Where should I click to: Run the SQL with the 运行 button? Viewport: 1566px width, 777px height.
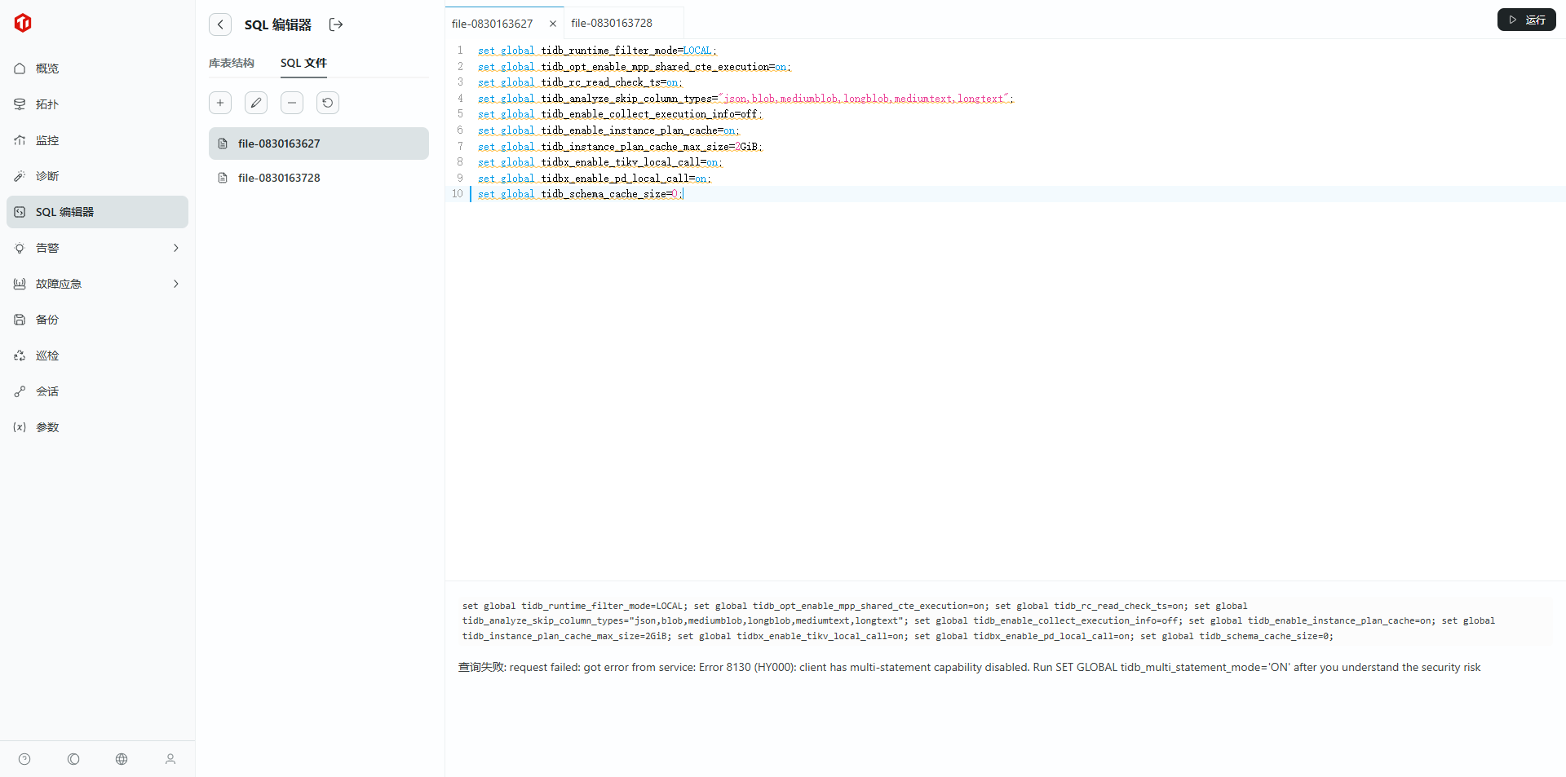tap(1526, 20)
